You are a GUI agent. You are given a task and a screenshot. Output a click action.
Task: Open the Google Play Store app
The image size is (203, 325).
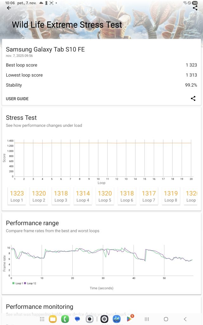pos(129,319)
